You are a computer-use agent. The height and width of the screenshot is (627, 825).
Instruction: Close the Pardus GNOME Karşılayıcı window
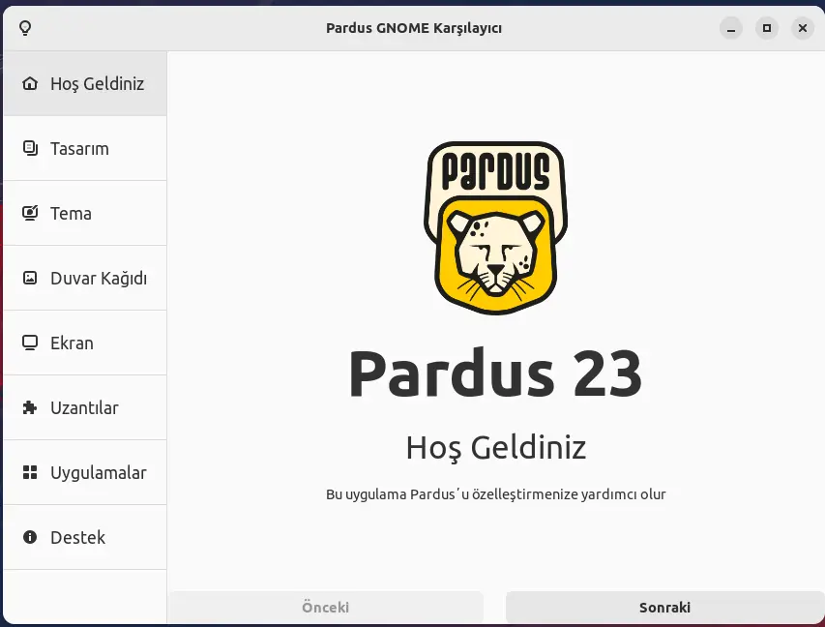803,28
